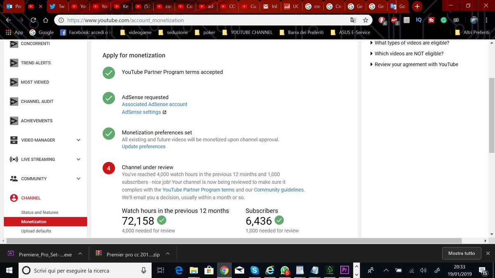Switch to the Gmail Inbox tab

pos(270,7)
